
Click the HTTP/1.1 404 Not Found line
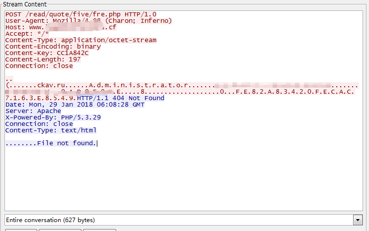[x=121, y=98]
